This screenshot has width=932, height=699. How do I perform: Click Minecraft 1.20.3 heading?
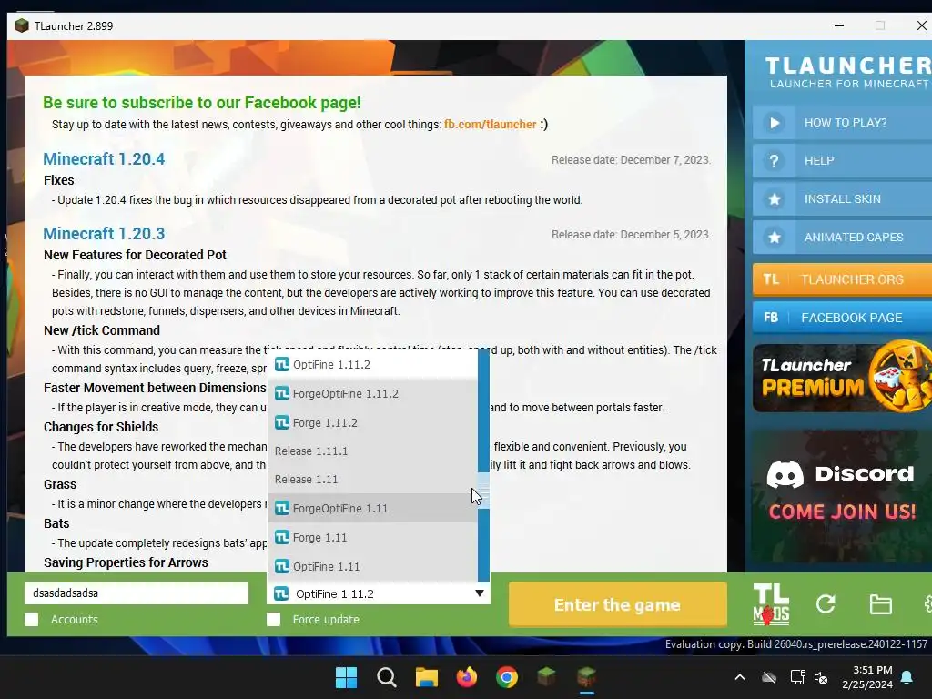(x=104, y=234)
